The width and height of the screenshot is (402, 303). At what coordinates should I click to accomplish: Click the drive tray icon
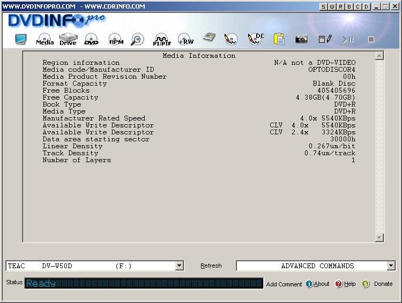[209, 37]
